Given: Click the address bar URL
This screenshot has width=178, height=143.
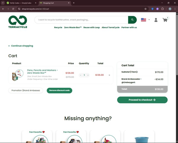Looking at the screenshot, I should [35, 9].
